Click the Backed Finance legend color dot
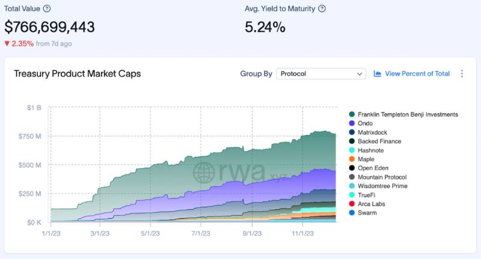Viewport: 481px width, 259px height. pyautogui.click(x=351, y=141)
